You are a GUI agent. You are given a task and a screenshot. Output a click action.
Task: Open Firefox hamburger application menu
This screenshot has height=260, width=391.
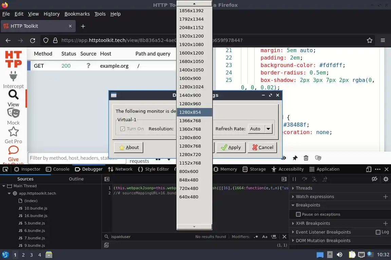tap(383, 40)
